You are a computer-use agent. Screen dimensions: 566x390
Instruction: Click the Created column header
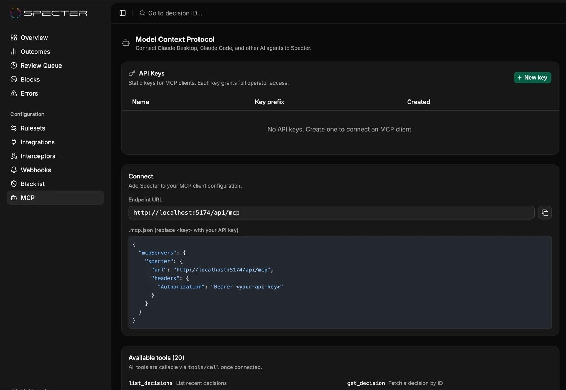point(418,102)
